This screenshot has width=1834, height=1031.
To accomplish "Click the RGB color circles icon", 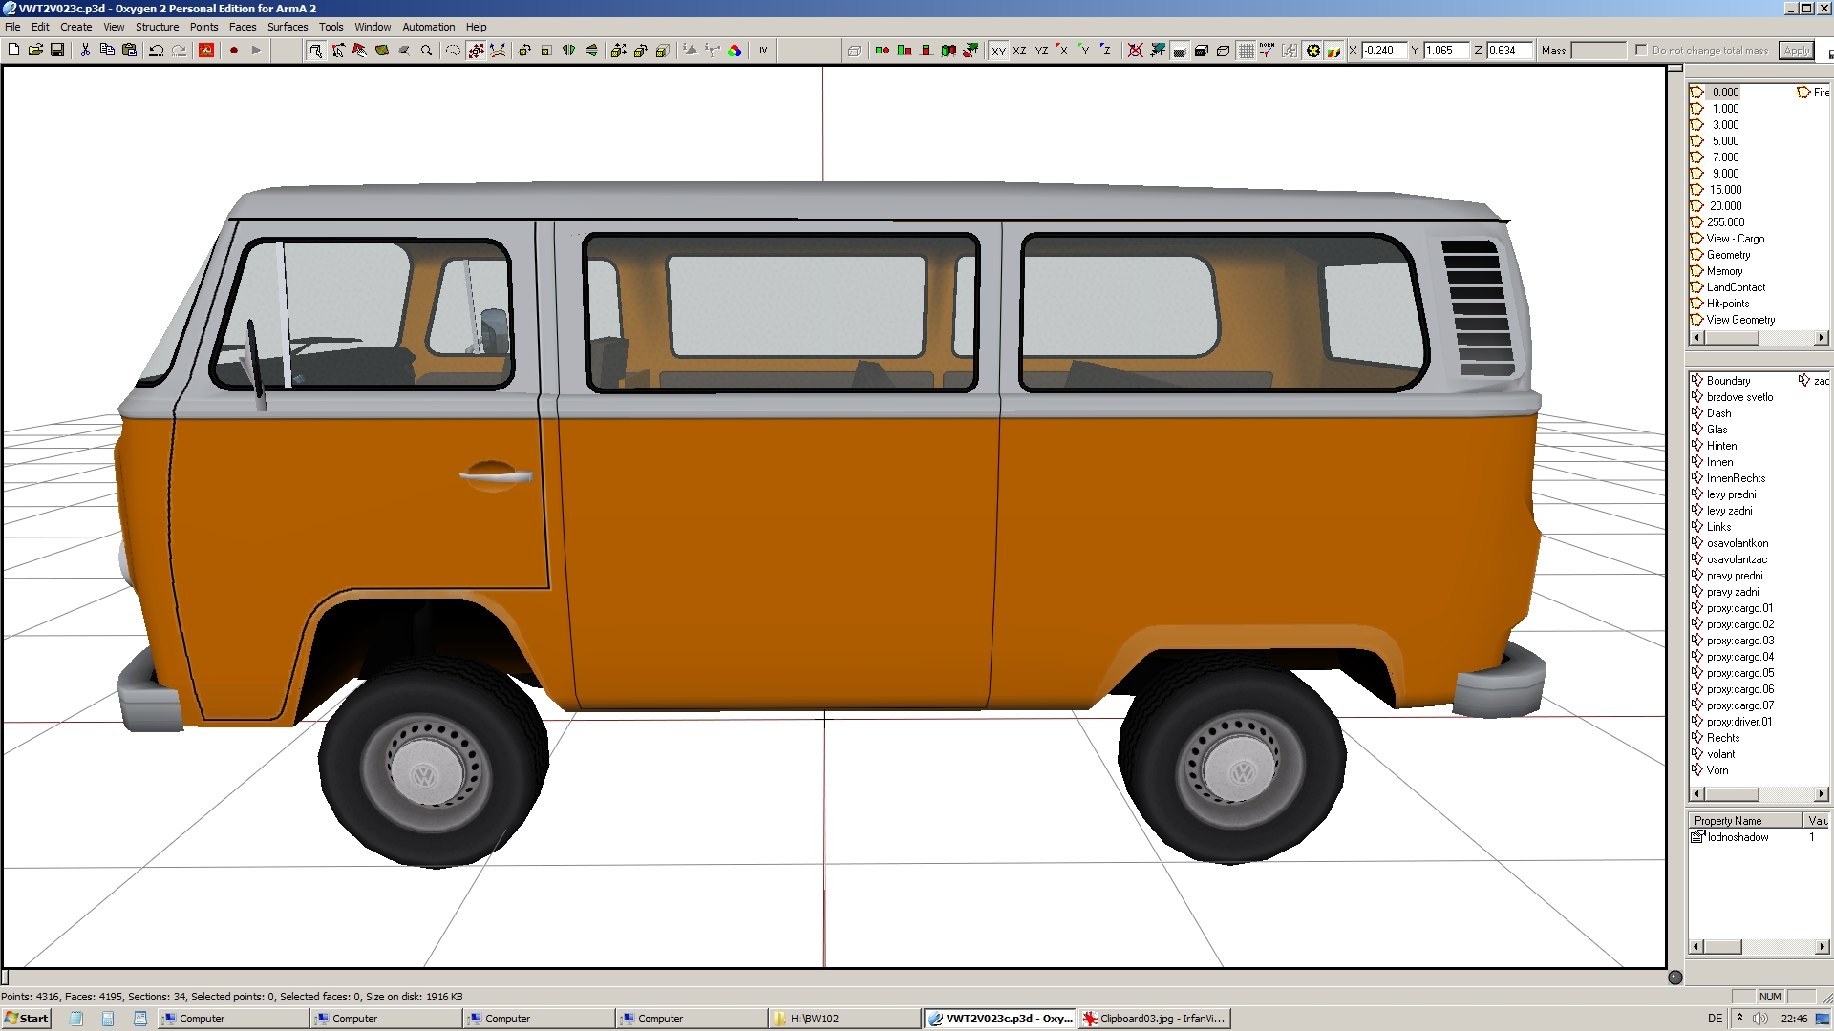I will [735, 51].
